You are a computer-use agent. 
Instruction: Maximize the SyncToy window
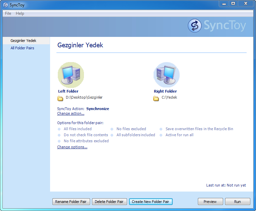click(233, 3)
